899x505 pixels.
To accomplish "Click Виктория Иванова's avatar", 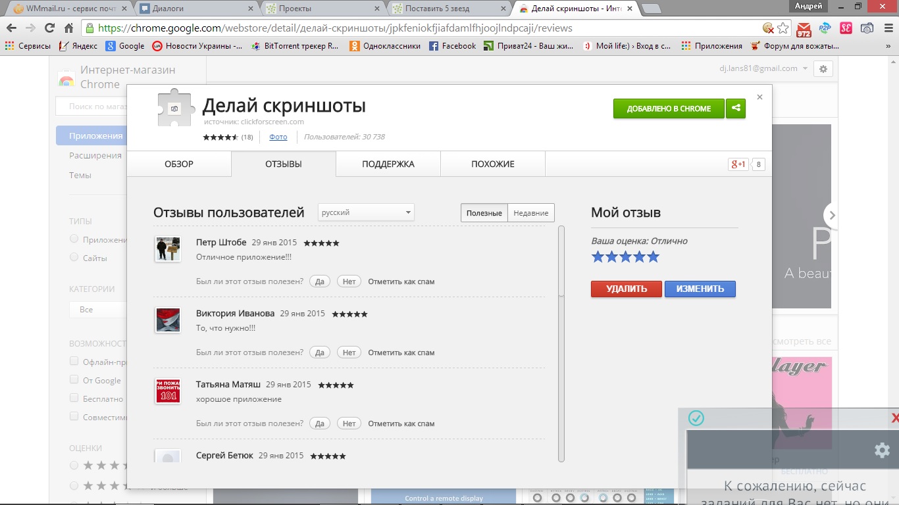I will click(168, 320).
